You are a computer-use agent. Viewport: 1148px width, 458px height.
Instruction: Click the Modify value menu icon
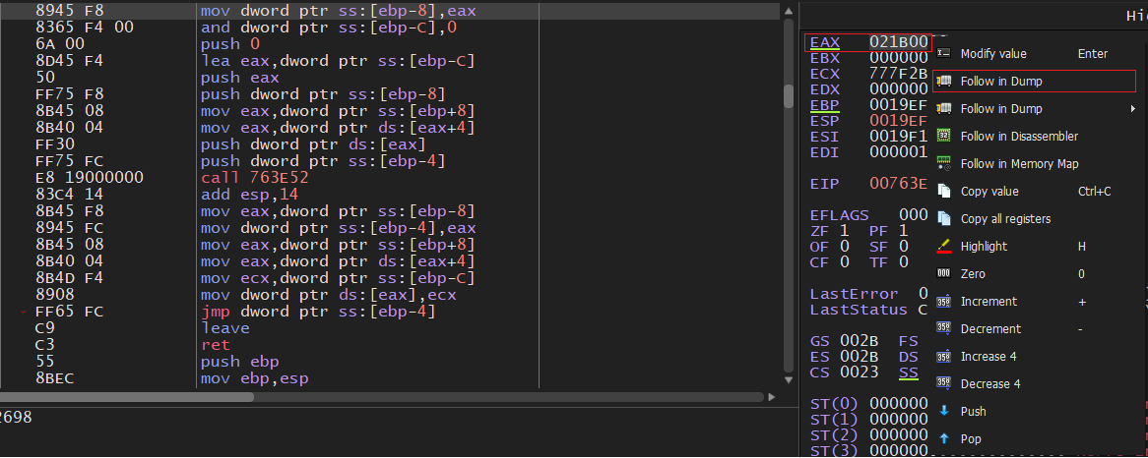(x=944, y=53)
